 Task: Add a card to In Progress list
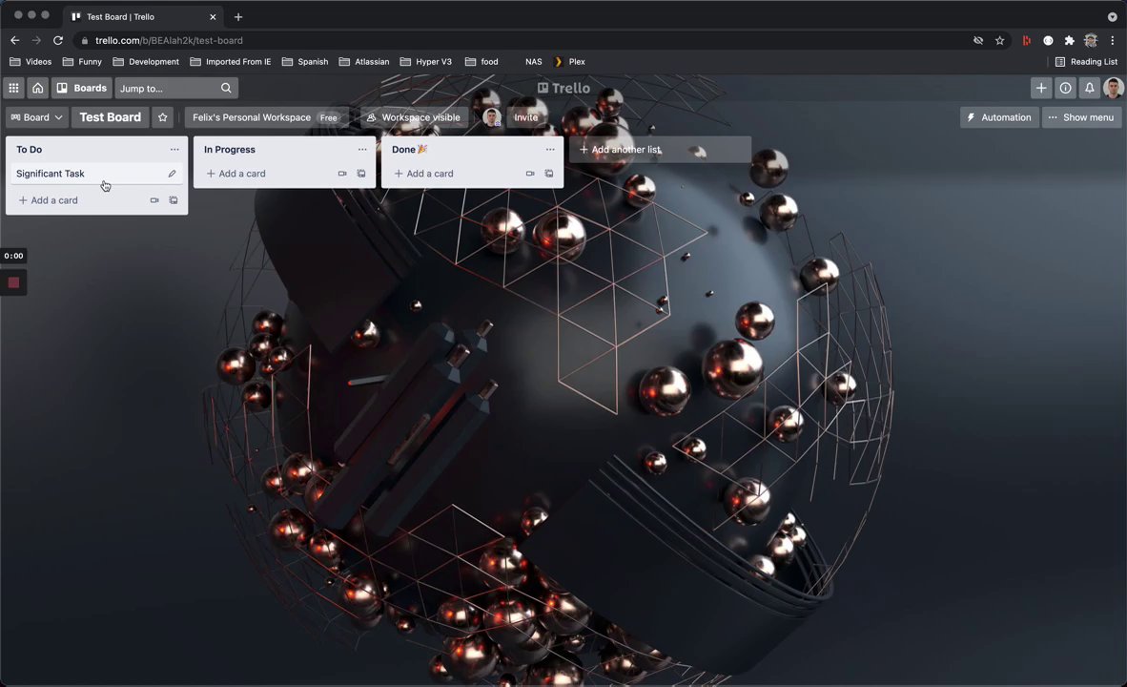236,174
